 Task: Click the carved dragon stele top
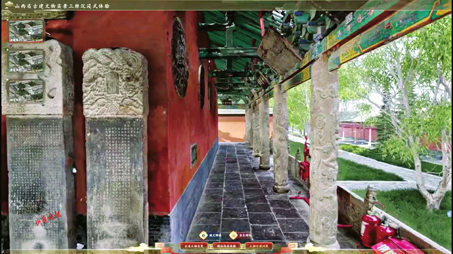114,82
